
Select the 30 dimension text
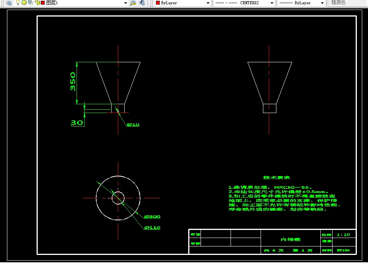[x=77, y=123]
